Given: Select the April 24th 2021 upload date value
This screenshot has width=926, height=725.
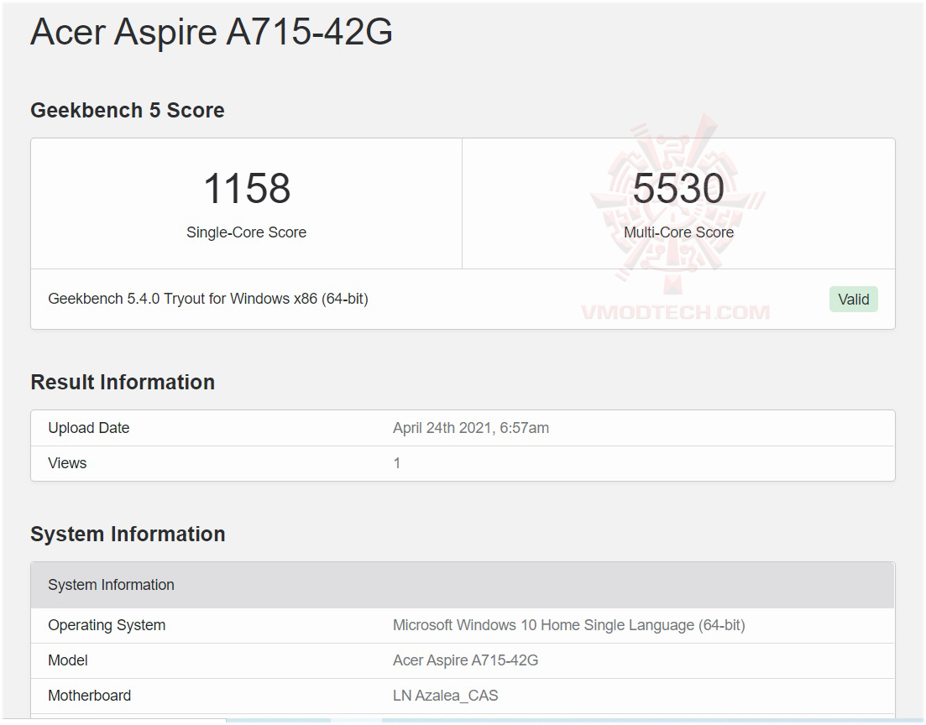Looking at the screenshot, I should click(470, 428).
